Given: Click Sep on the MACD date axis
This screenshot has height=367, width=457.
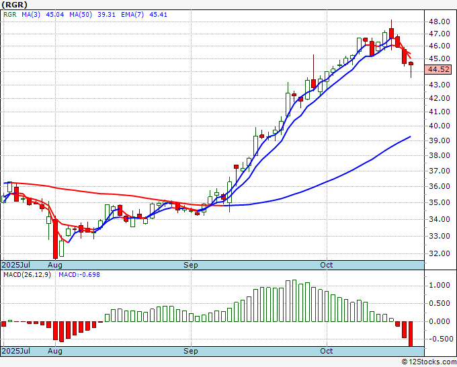Looking at the screenshot, I should 191,351.
